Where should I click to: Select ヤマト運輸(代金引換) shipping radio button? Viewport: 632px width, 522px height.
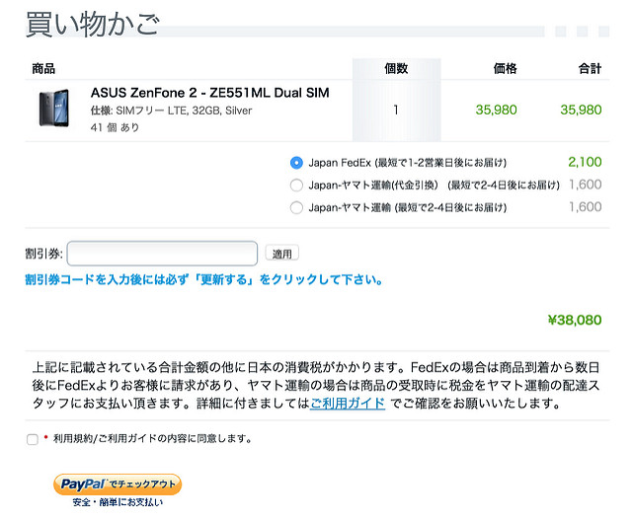tap(296, 186)
